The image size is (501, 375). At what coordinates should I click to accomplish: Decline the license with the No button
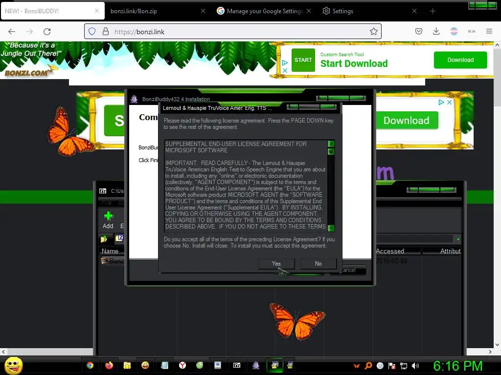pyautogui.click(x=318, y=264)
